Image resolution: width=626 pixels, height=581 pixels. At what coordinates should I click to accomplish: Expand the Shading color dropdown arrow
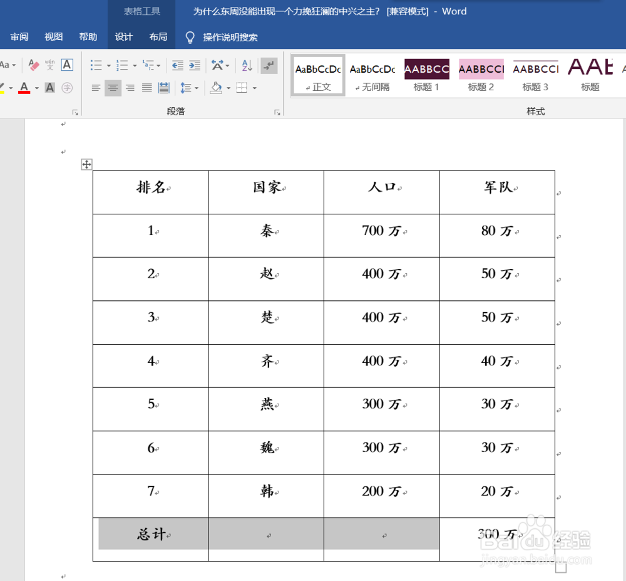(228, 88)
